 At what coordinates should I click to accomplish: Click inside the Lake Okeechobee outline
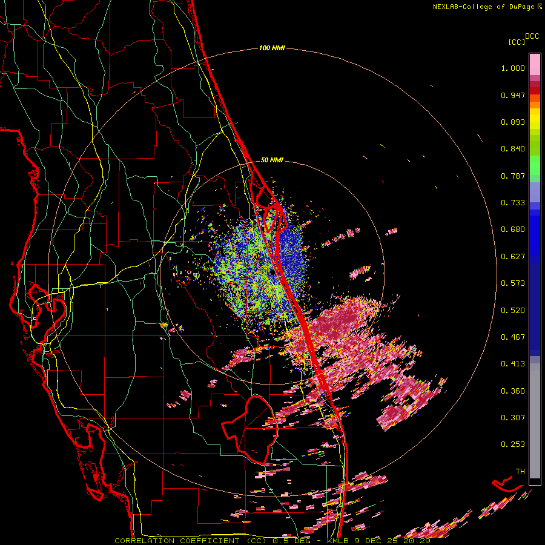(x=257, y=429)
